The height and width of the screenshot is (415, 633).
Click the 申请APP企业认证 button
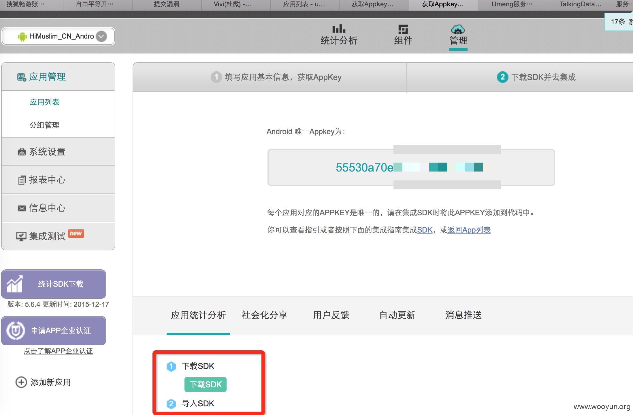tap(54, 331)
